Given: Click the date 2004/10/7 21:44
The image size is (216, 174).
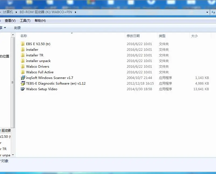Looking at the screenshot, I should pyautogui.click(x=139, y=78).
